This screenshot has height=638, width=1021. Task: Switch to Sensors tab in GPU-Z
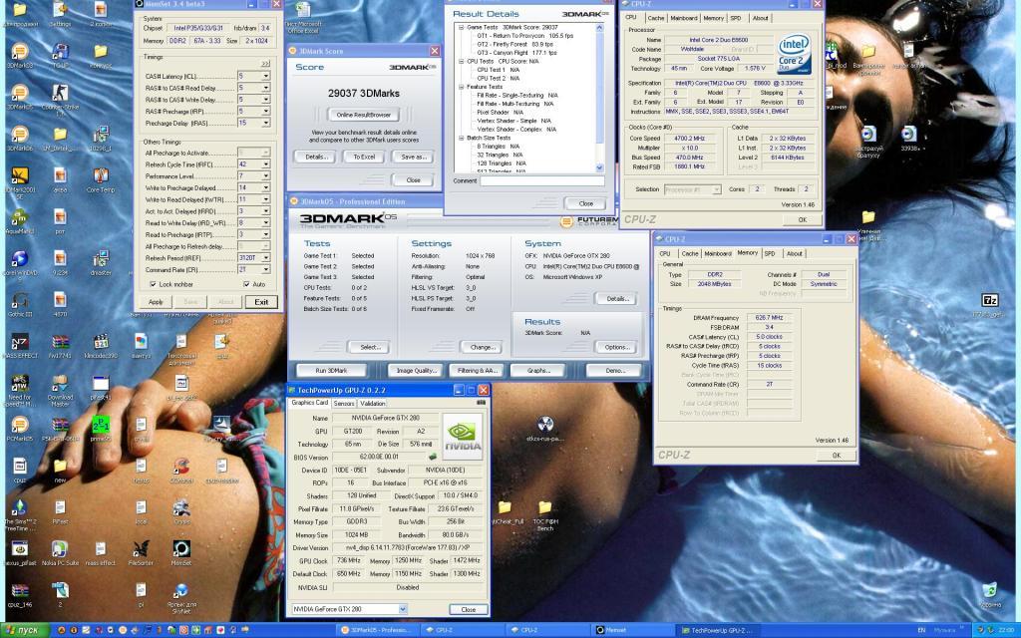tap(344, 404)
